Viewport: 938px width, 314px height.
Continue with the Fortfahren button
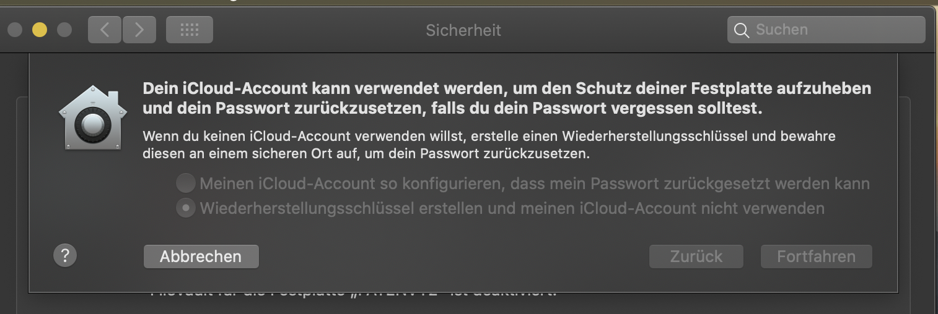click(x=816, y=257)
